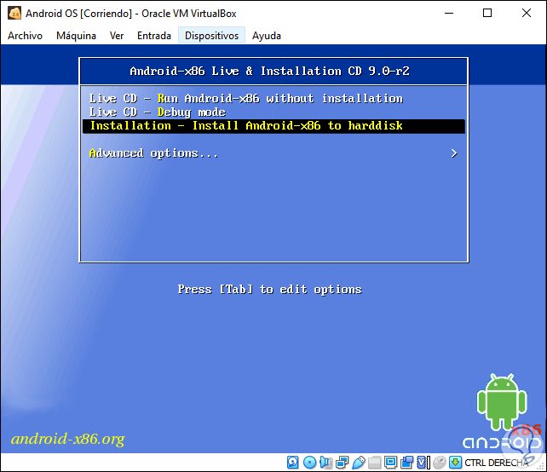Click the CTRL DERECHA host key label
The height and width of the screenshot is (472, 547).
tap(496, 463)
